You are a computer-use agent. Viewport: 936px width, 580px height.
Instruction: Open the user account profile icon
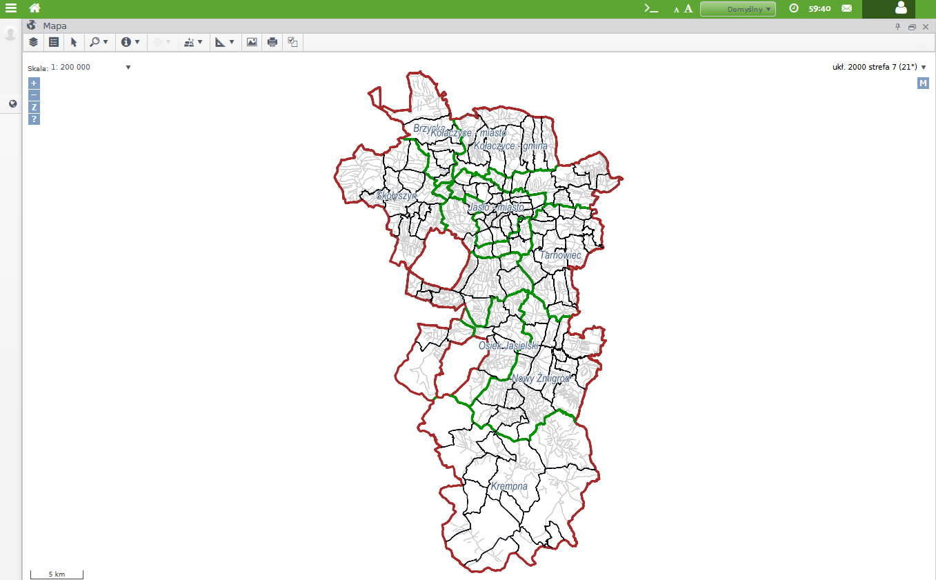click(901, 8)
